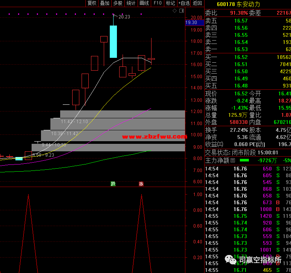
Task: Select the 卖四 16.56 ask row
Action: coord(248,28)
